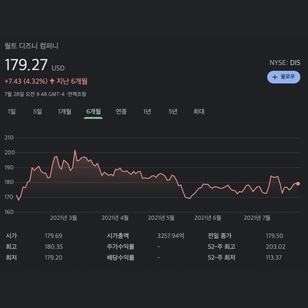Screen dimensions: 308x308
Task: Click the 52-week high value 203.02
Action: 275,246
